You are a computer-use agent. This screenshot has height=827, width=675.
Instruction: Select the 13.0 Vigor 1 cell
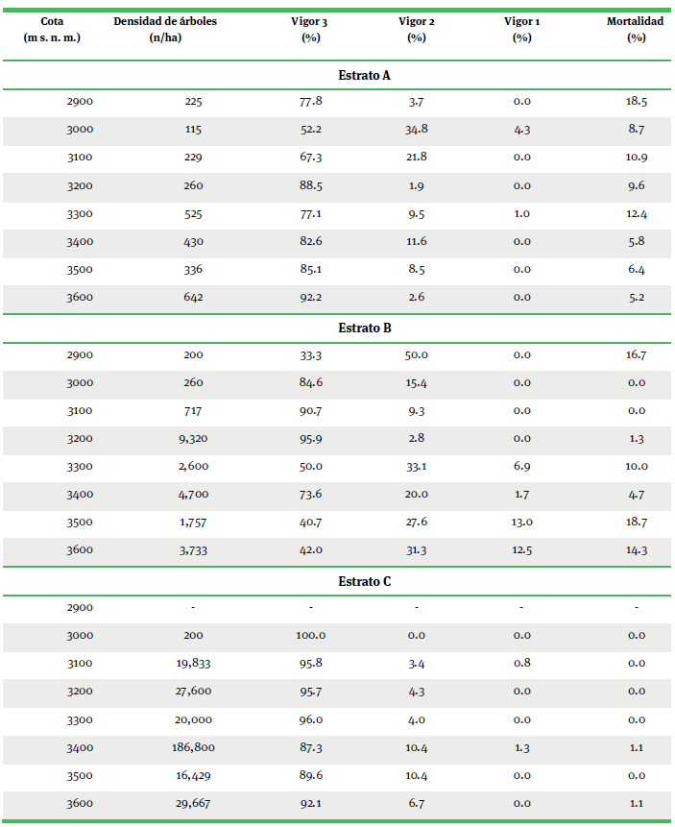tap(521, 523)
